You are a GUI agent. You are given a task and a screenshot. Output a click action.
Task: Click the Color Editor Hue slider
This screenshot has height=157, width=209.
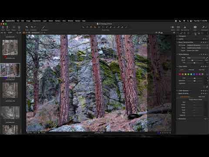tap(195, 78)
